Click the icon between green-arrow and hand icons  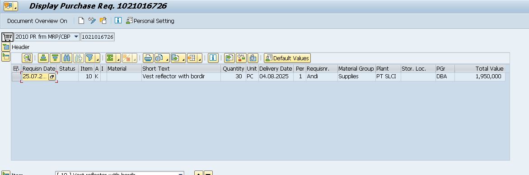[241, 58]
